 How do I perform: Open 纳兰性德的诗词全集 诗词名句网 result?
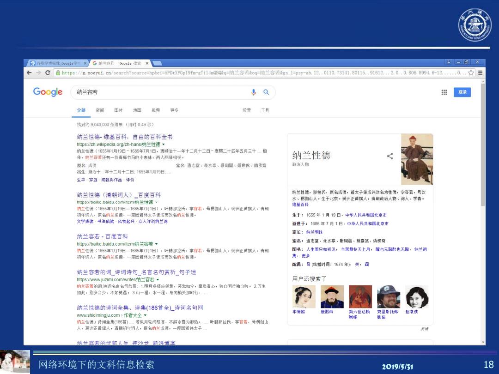click(140, 308)
